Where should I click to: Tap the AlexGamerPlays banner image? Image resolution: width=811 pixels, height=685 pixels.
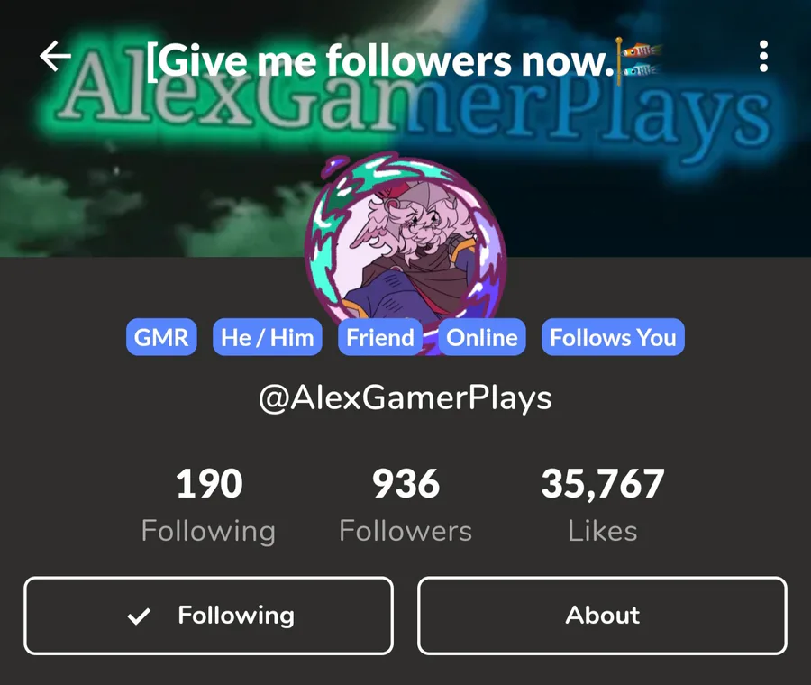click(405, 128)
